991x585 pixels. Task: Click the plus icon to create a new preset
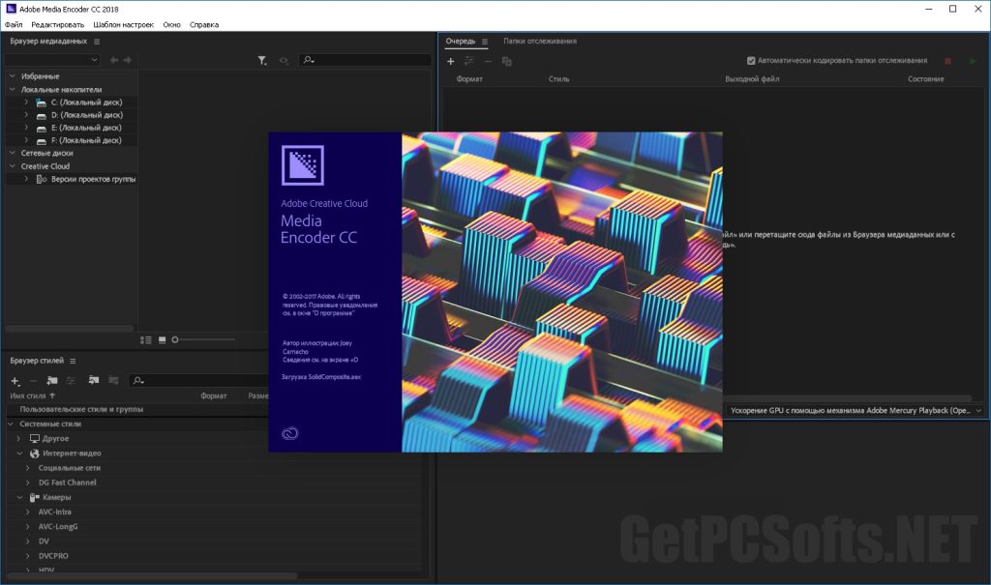tap(15, 381)
